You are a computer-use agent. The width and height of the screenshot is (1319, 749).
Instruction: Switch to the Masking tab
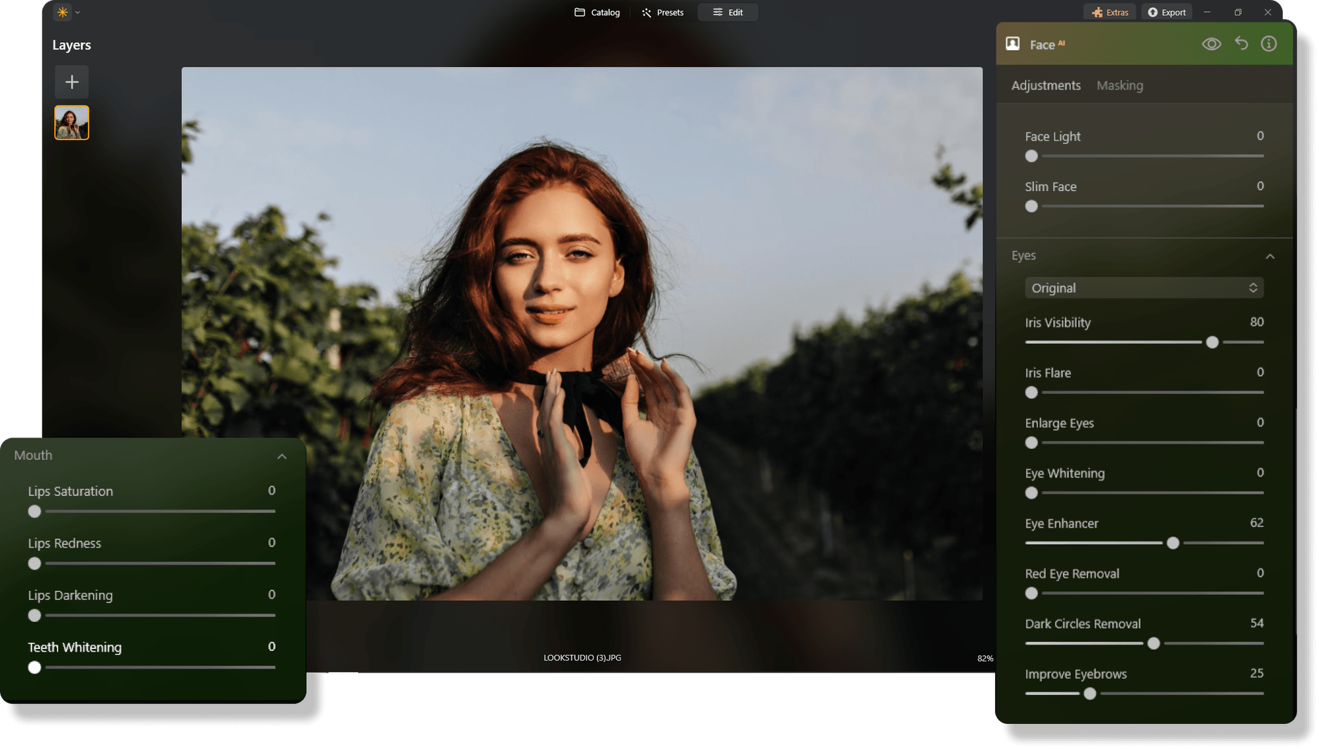pyautogui.click(x=1119, y=85)
